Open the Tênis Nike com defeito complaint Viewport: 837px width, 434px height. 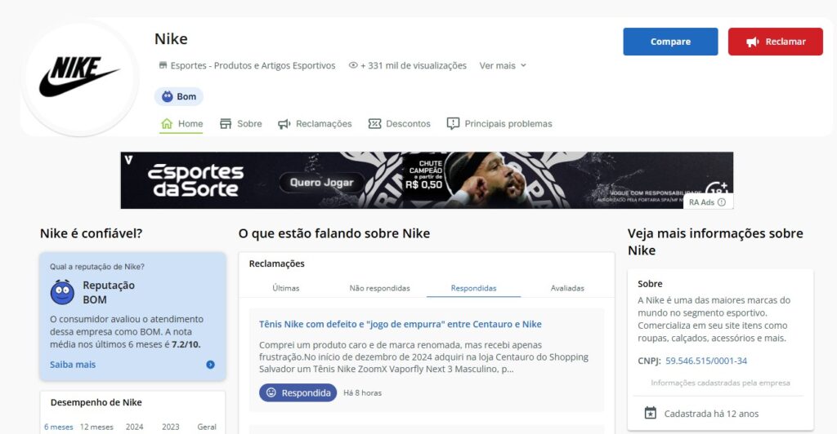[401, 325]
